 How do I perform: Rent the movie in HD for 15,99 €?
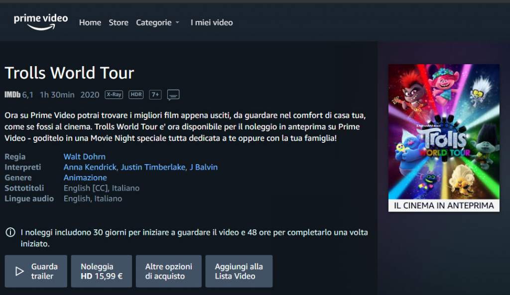coord(102,271)
